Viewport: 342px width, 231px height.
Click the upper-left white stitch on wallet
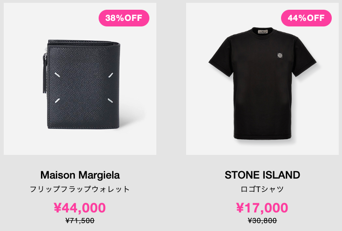tap(57, 75)
